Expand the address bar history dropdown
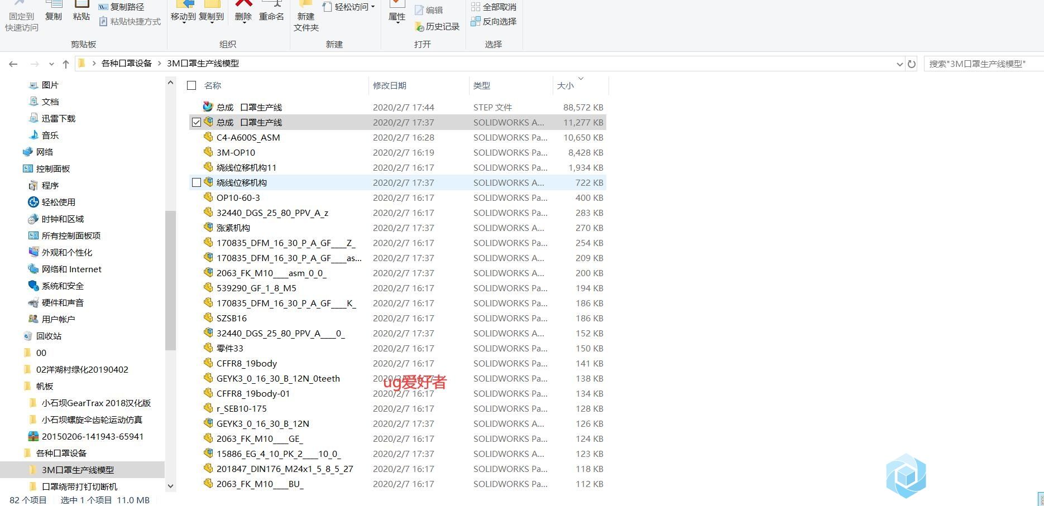The image size is (1044, 506). coord(899,64)
